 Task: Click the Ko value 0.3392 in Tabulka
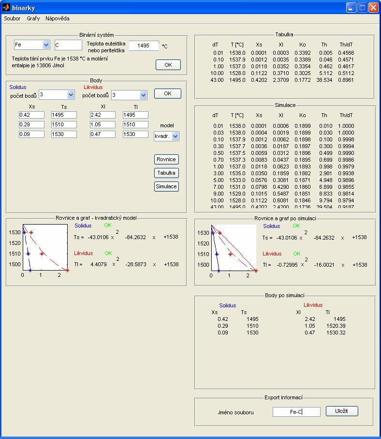click(303, 53)
